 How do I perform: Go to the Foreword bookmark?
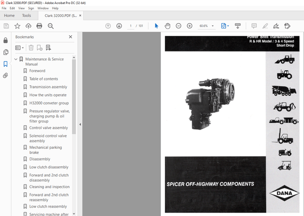(37, 71)
